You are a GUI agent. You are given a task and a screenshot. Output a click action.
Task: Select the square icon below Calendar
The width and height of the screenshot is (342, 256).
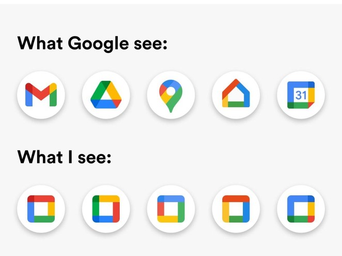301,209
